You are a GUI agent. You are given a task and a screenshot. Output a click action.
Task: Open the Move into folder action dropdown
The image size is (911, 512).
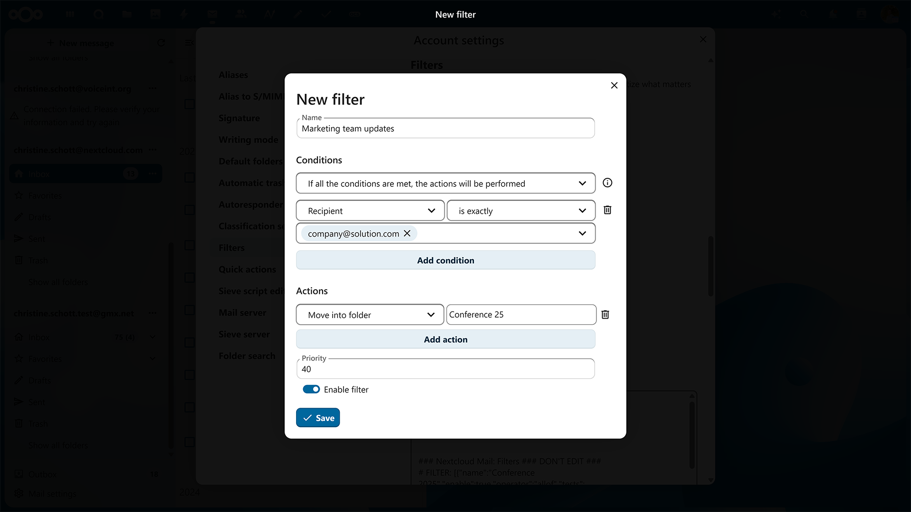pos(370,315)
